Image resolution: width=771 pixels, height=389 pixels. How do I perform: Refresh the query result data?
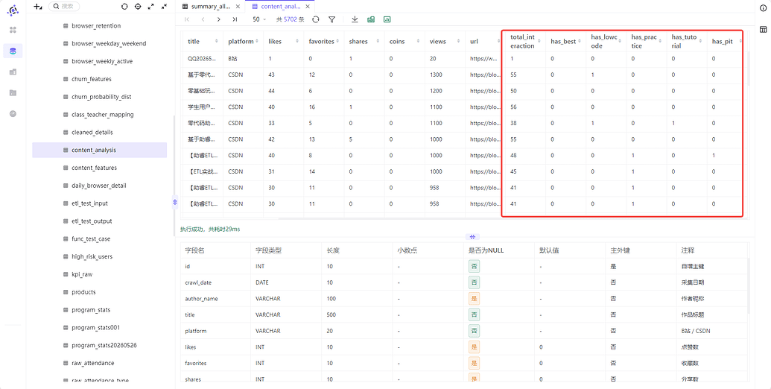point(316,19)
